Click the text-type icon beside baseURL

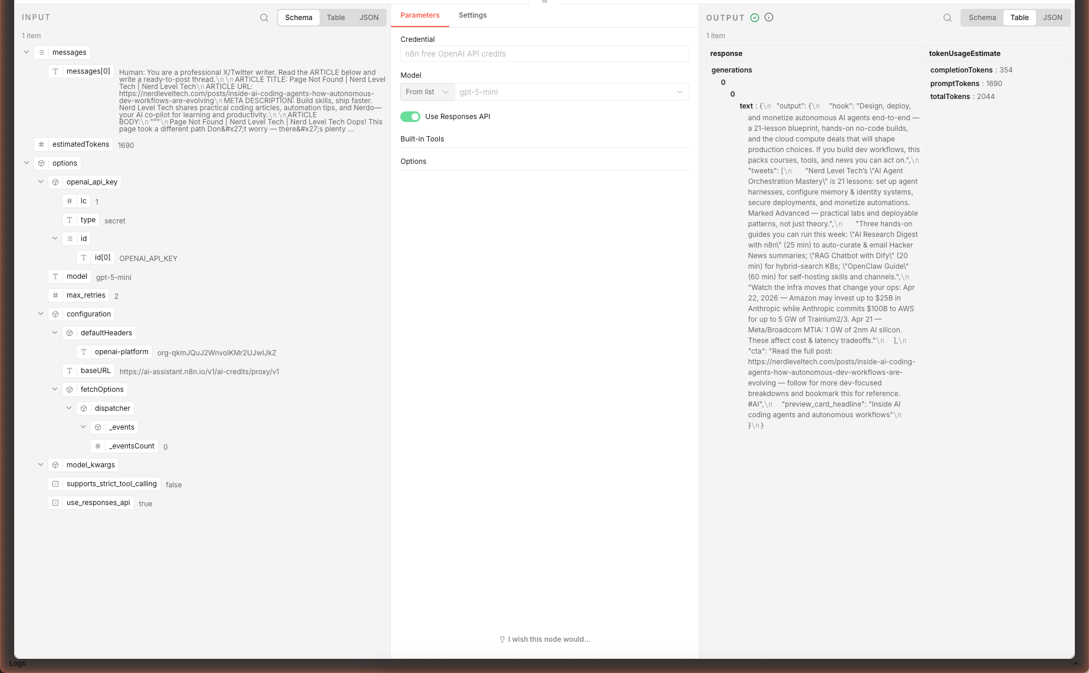(x=70, y=371)
